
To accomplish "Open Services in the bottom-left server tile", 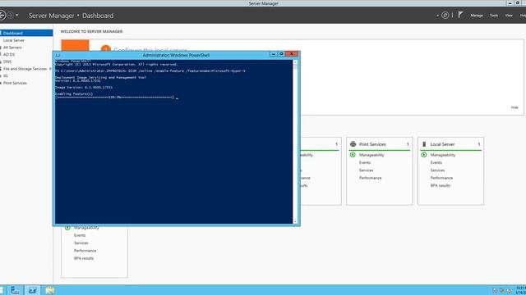I will (81, 243).
